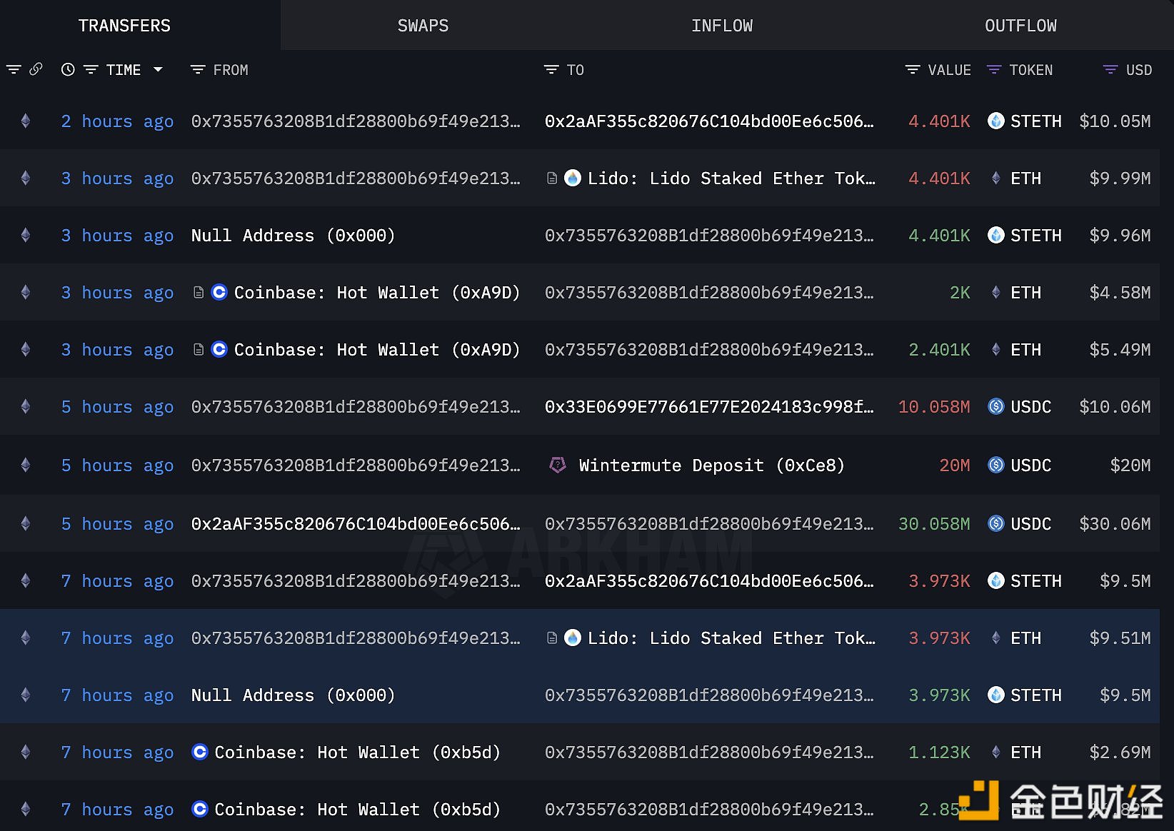Click Coinbase logo in 2K ETH row
The height and width of the screenshot is (831, 1174).
219,293
